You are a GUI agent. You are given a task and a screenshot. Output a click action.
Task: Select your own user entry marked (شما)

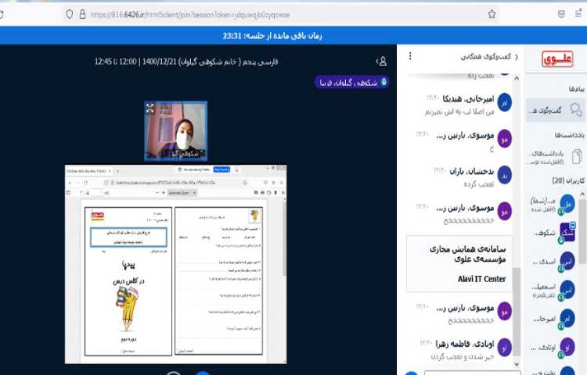tap(553, 205)
